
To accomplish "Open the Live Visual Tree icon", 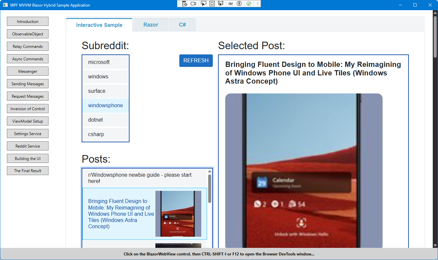I will click(x=185, y=3).
